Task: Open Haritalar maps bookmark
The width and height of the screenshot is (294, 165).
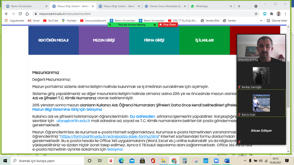Action: [69, 21]
